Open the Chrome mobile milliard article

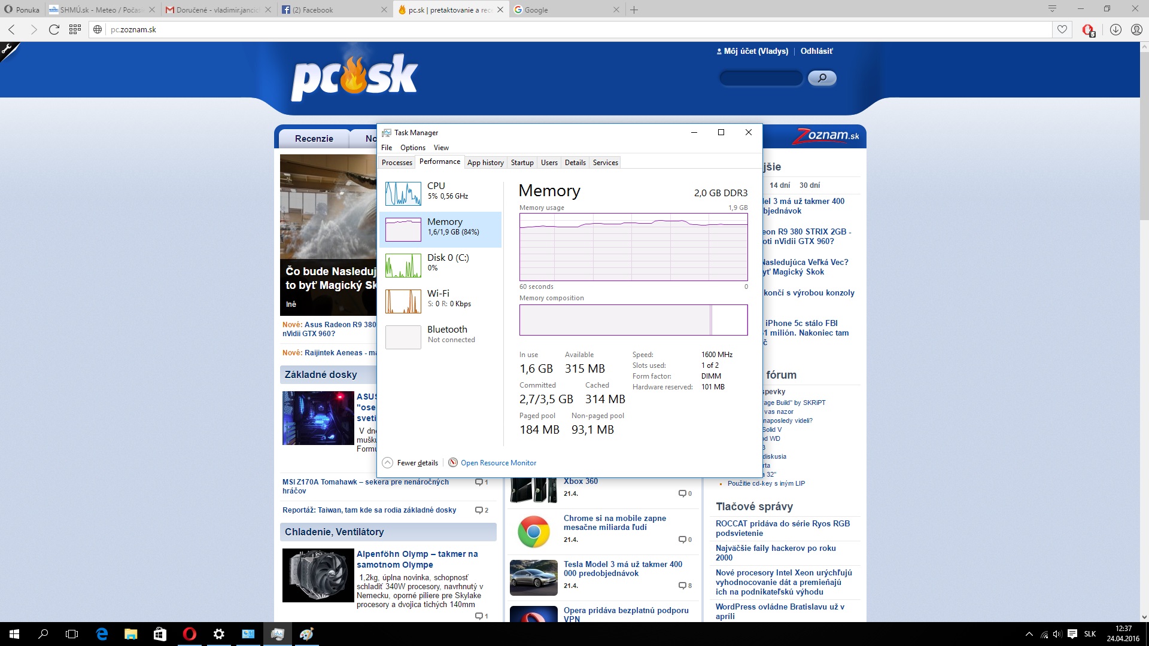(x=615, y=523)
